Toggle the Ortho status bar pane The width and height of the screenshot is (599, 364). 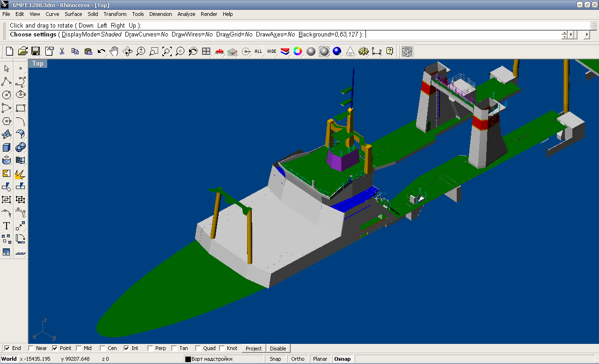[x=298, y=359]
